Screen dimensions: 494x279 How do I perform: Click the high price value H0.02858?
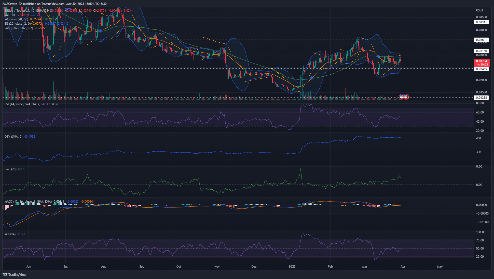(x=71, y=11)
